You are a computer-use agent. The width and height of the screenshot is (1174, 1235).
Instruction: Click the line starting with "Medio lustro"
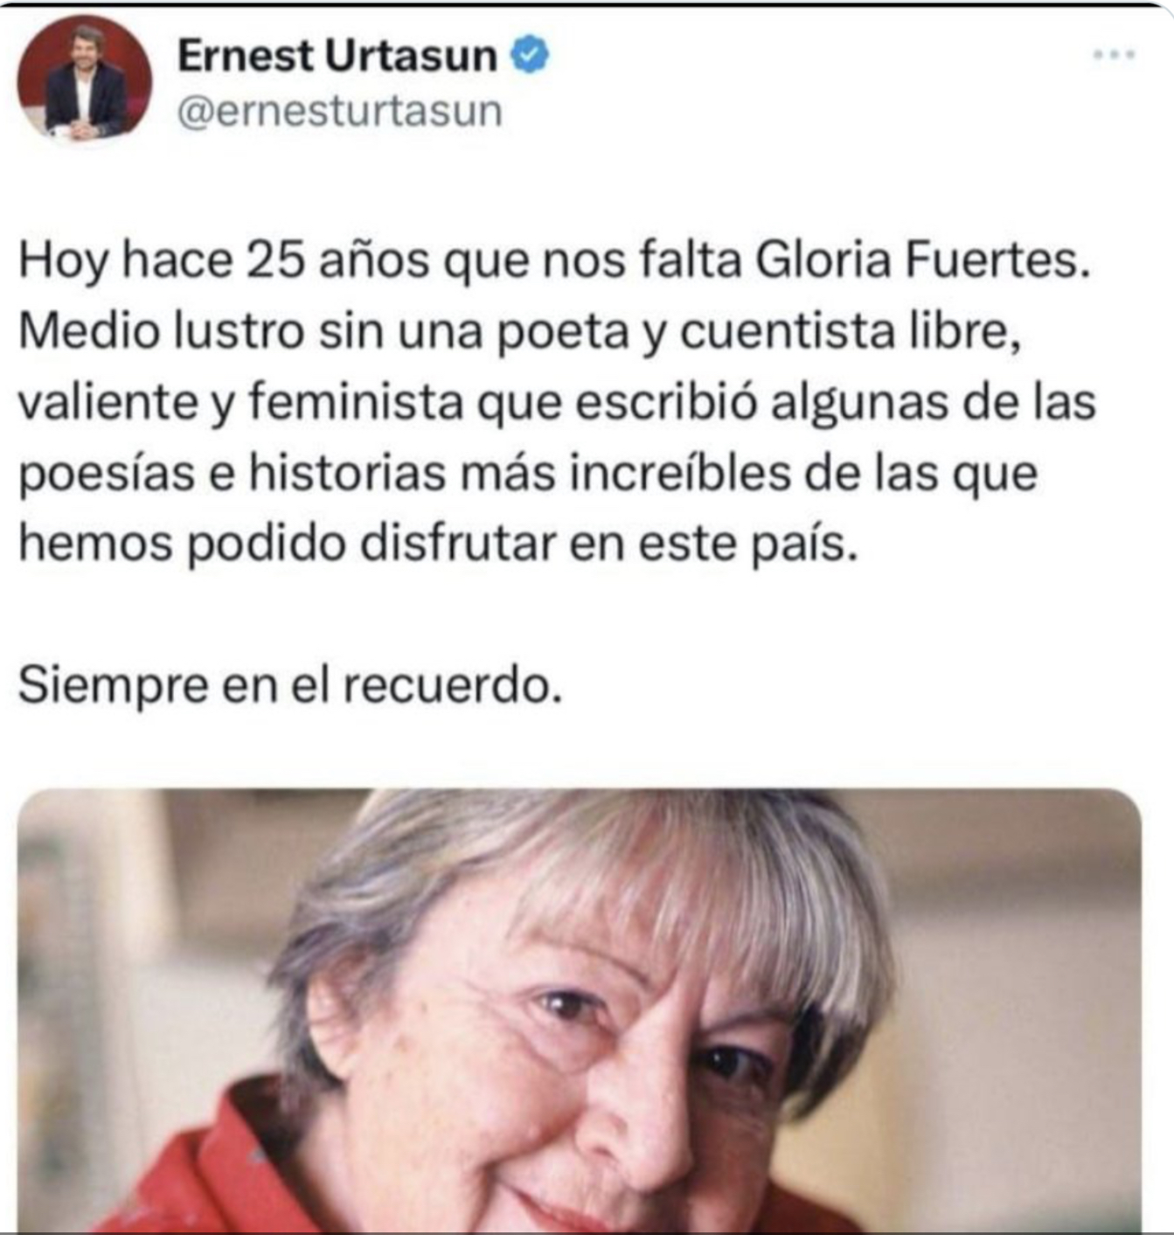[x=520, y=333]
